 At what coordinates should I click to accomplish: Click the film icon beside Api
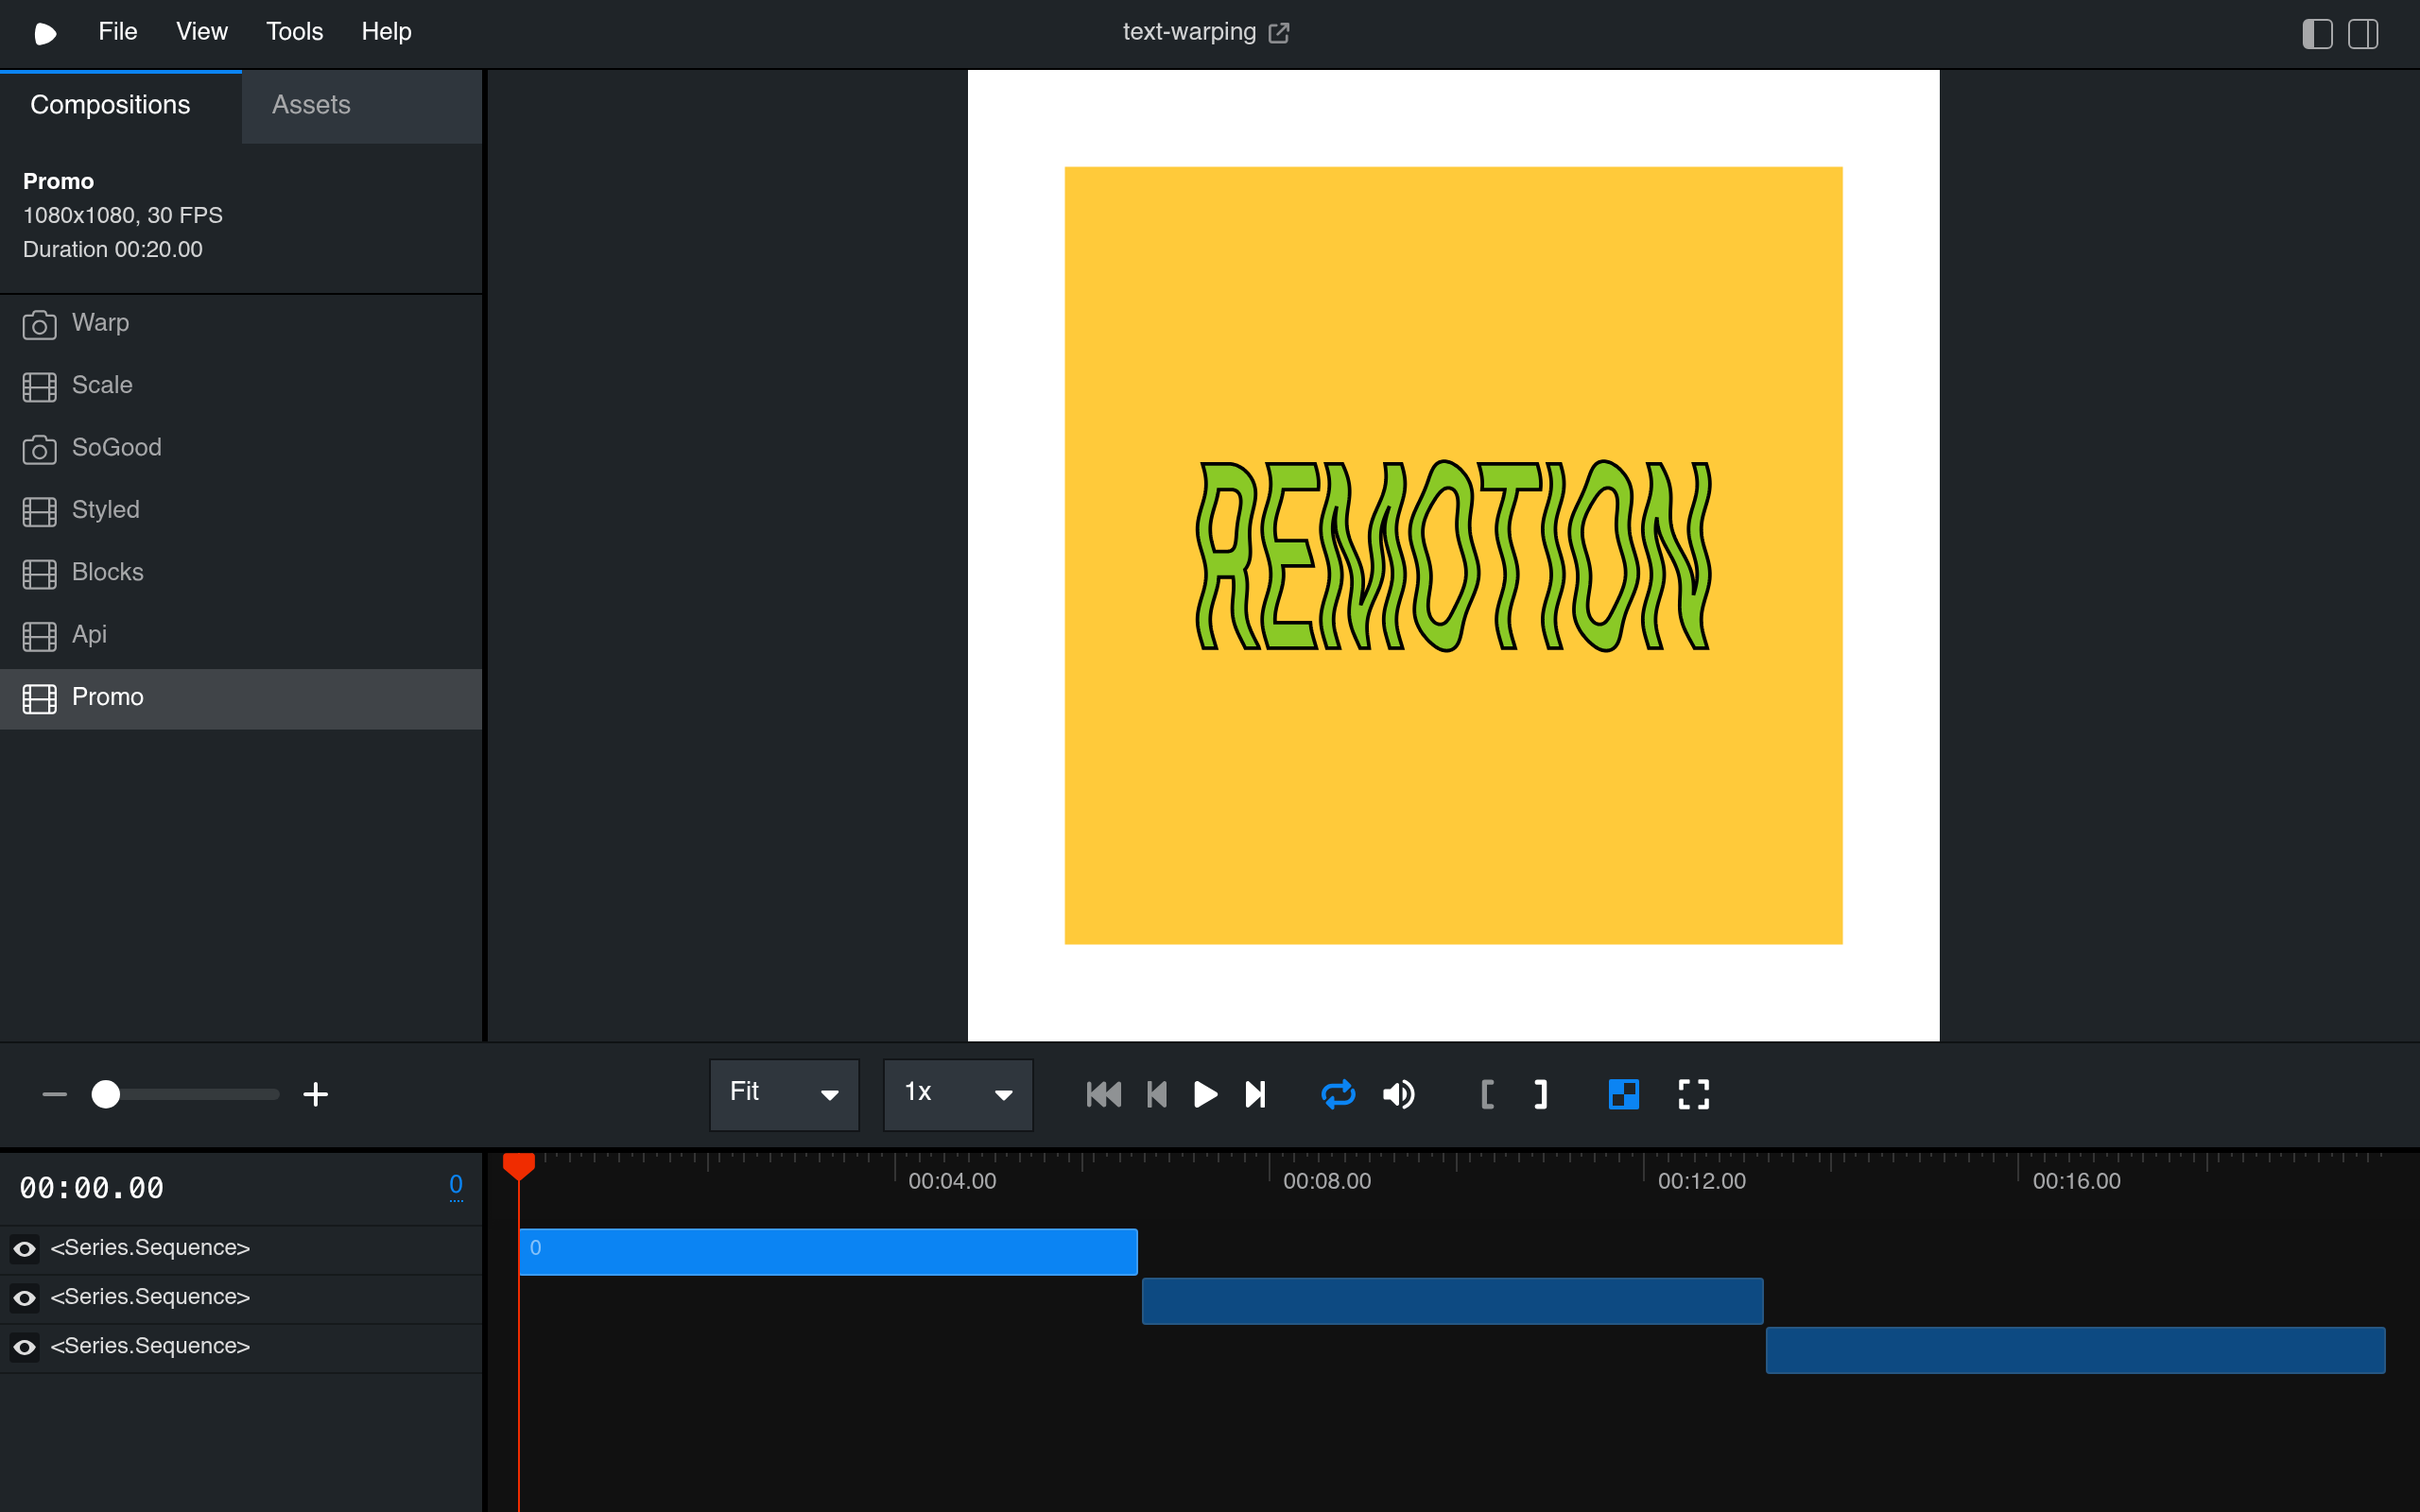[39, 636]
